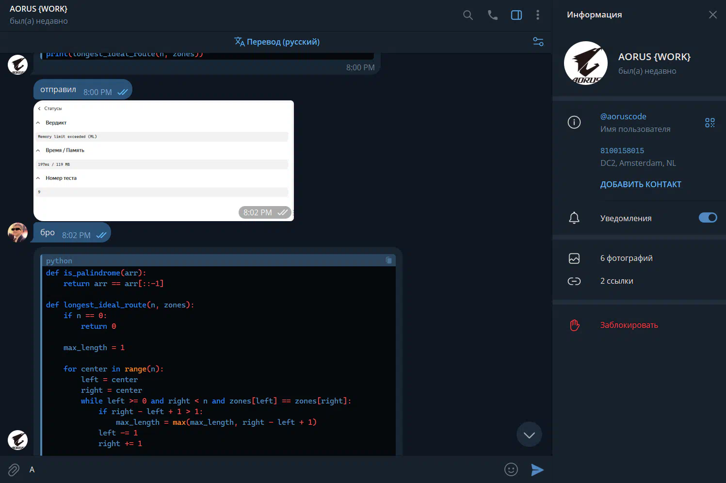Attach a file with paperclip
This screenshot has width=726, height=483.
point(14,469)
